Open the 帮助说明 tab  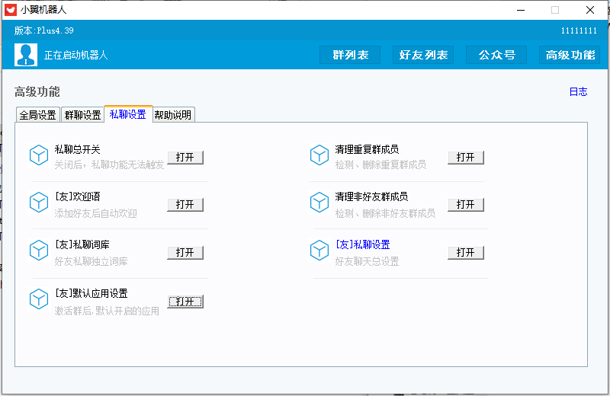(x=173, y=115)
